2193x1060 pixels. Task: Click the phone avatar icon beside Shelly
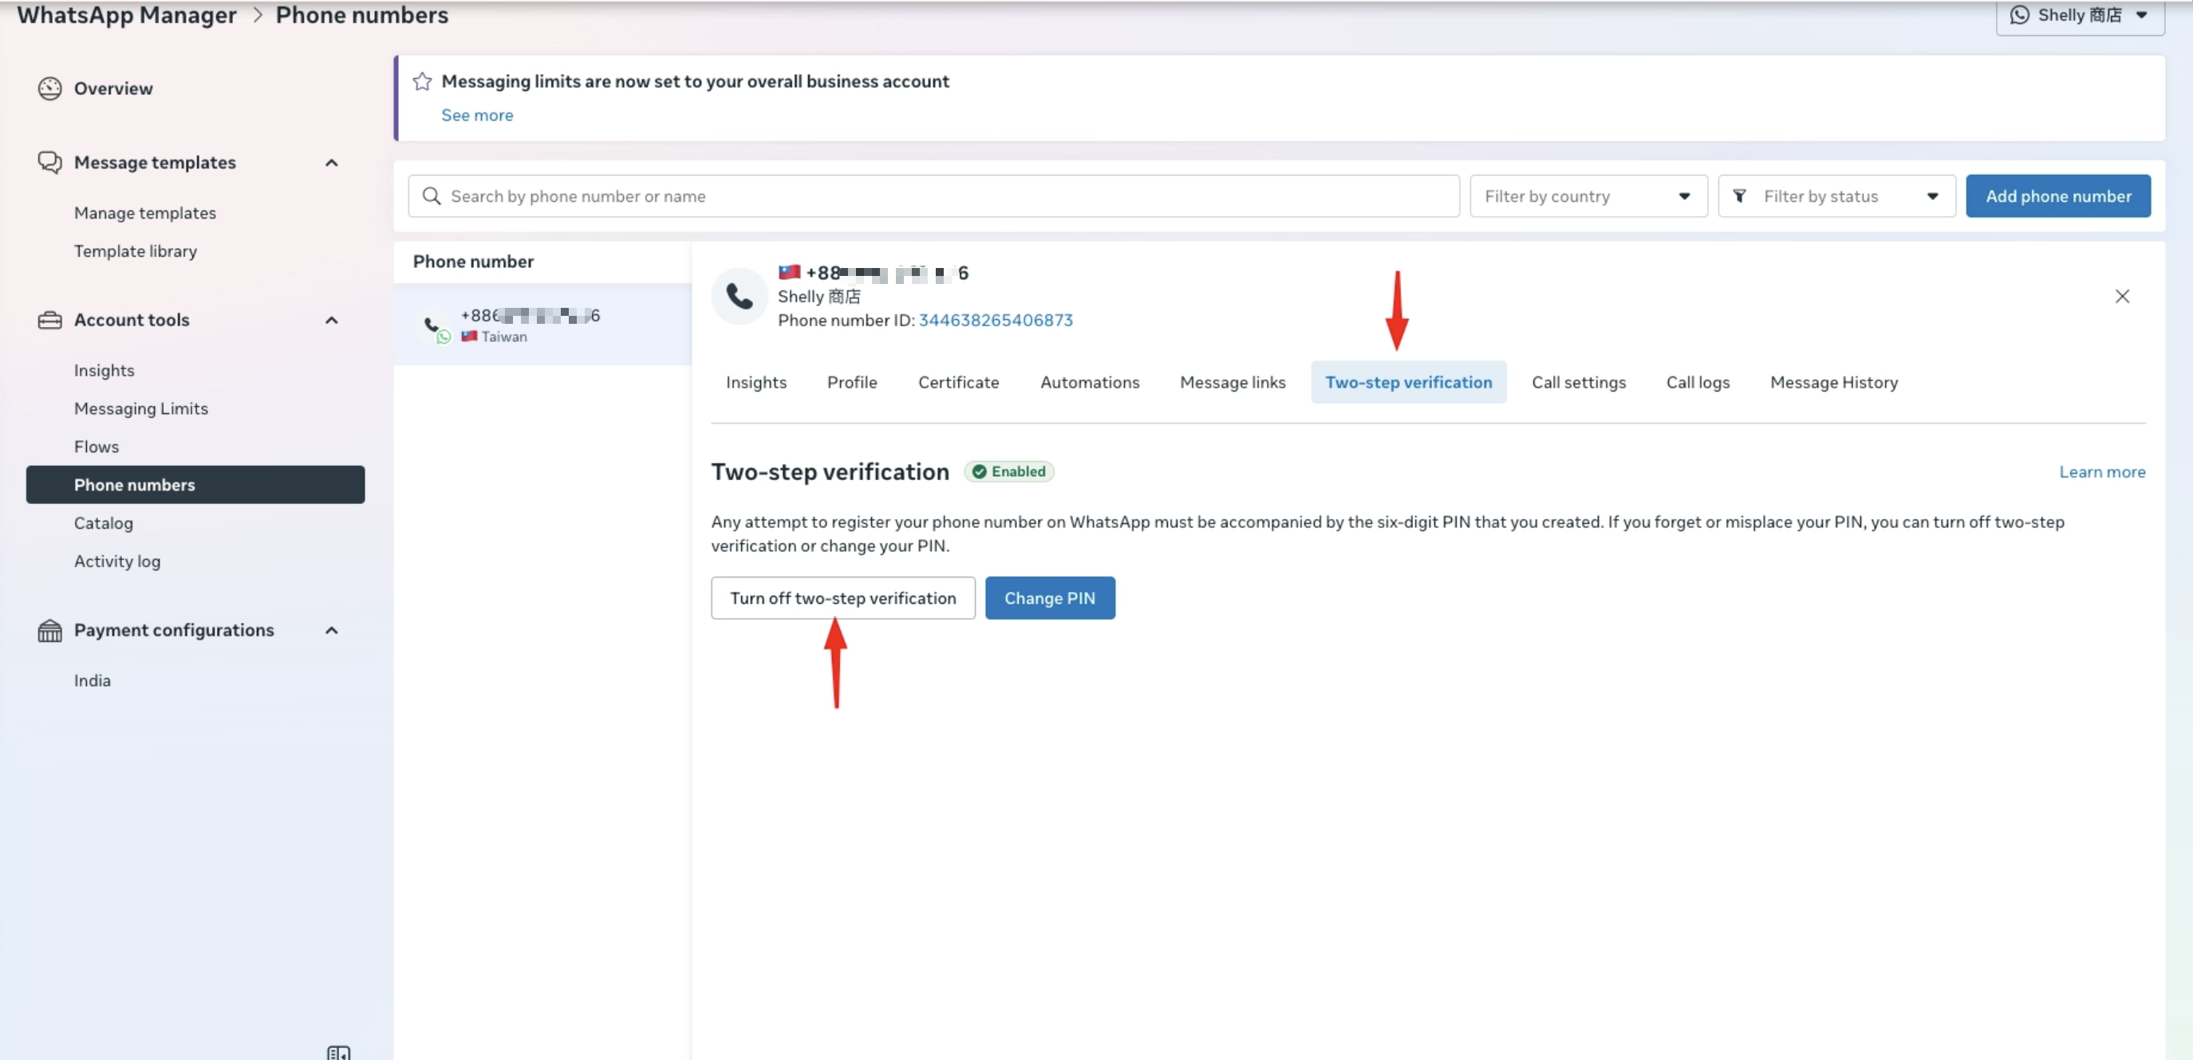[739, 296]
